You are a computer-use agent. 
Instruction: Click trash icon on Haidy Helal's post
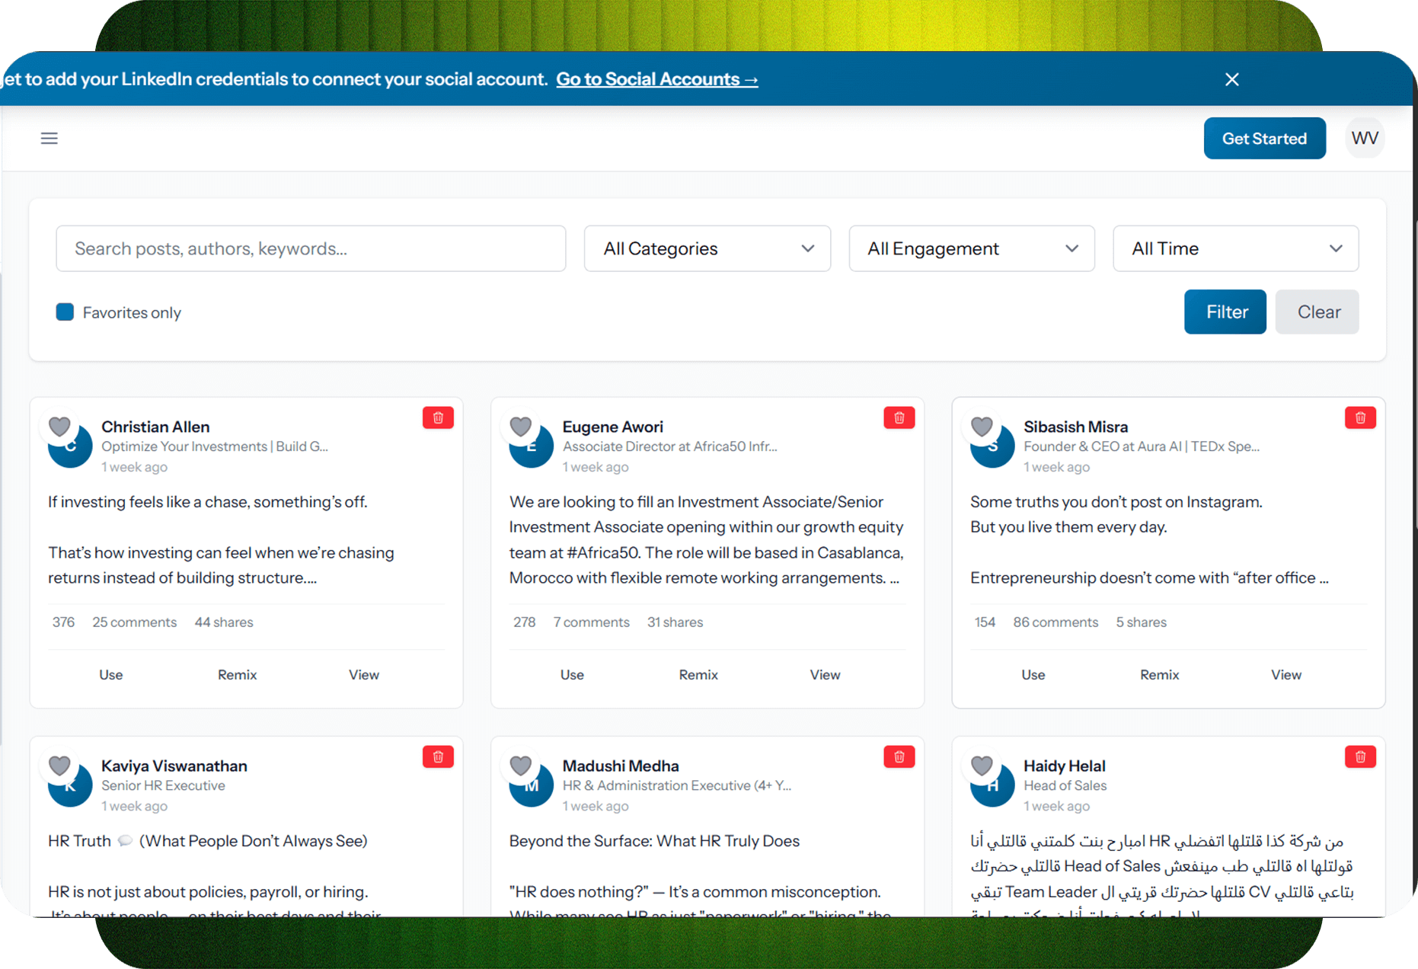pos(1359,756)
